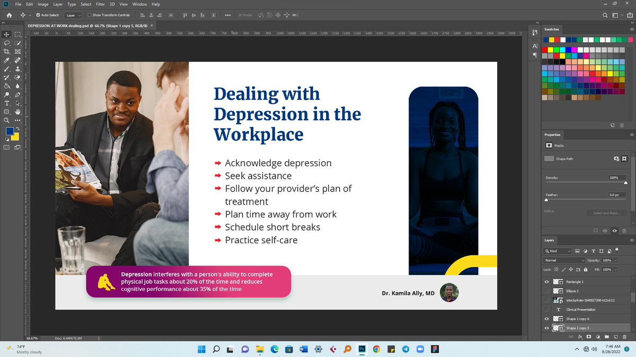Show the istockphoto layer
Viewport: 636px width, 357px height.
click(x=546, y=300)
